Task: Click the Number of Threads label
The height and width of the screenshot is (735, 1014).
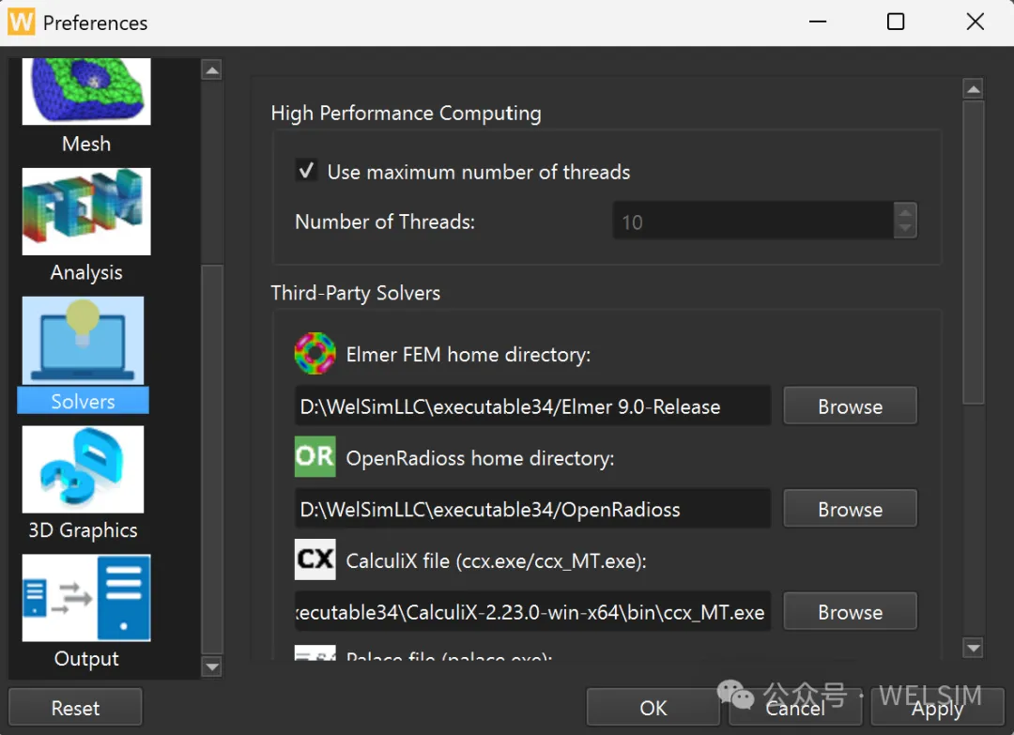Action: coord(385,222)
